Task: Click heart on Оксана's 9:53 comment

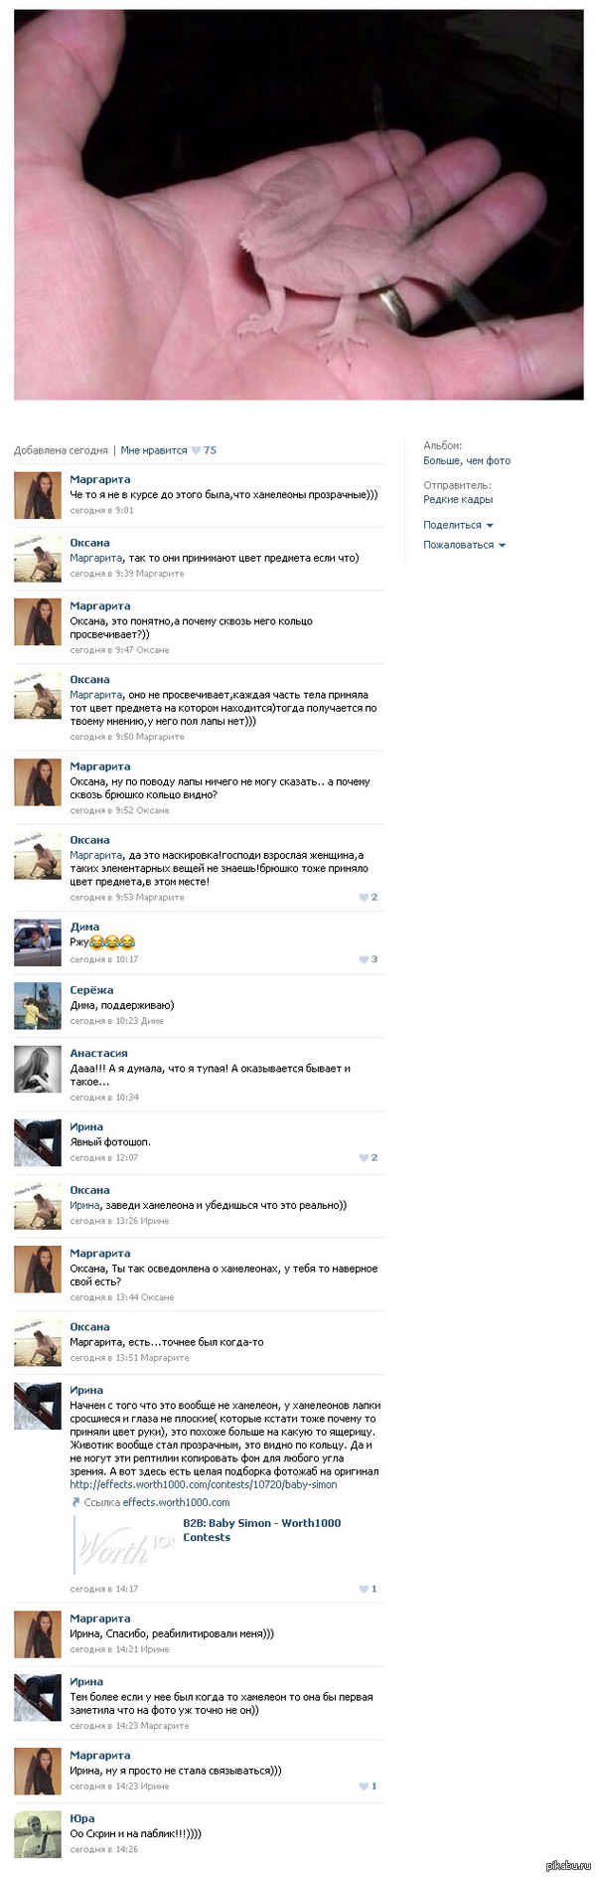Action: click(x=364, y=897)
